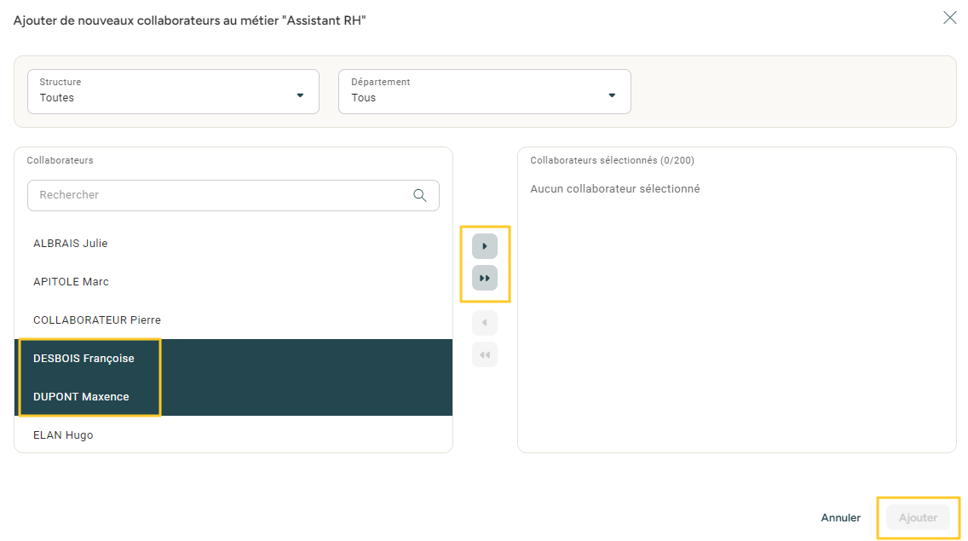Viewport: 968px width, 541px height.
Task: Click the magnifying glass search icon
Action: click(x=419, y=195)
